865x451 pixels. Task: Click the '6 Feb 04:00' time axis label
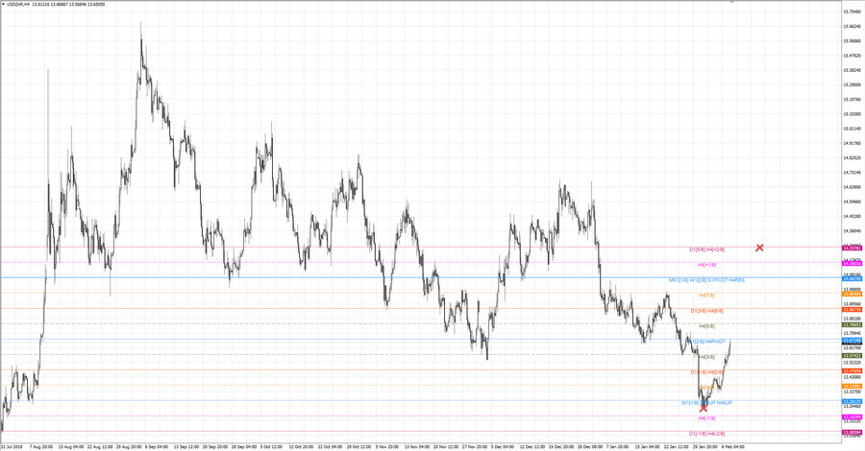pyautogui.click(x=733, y=446)
